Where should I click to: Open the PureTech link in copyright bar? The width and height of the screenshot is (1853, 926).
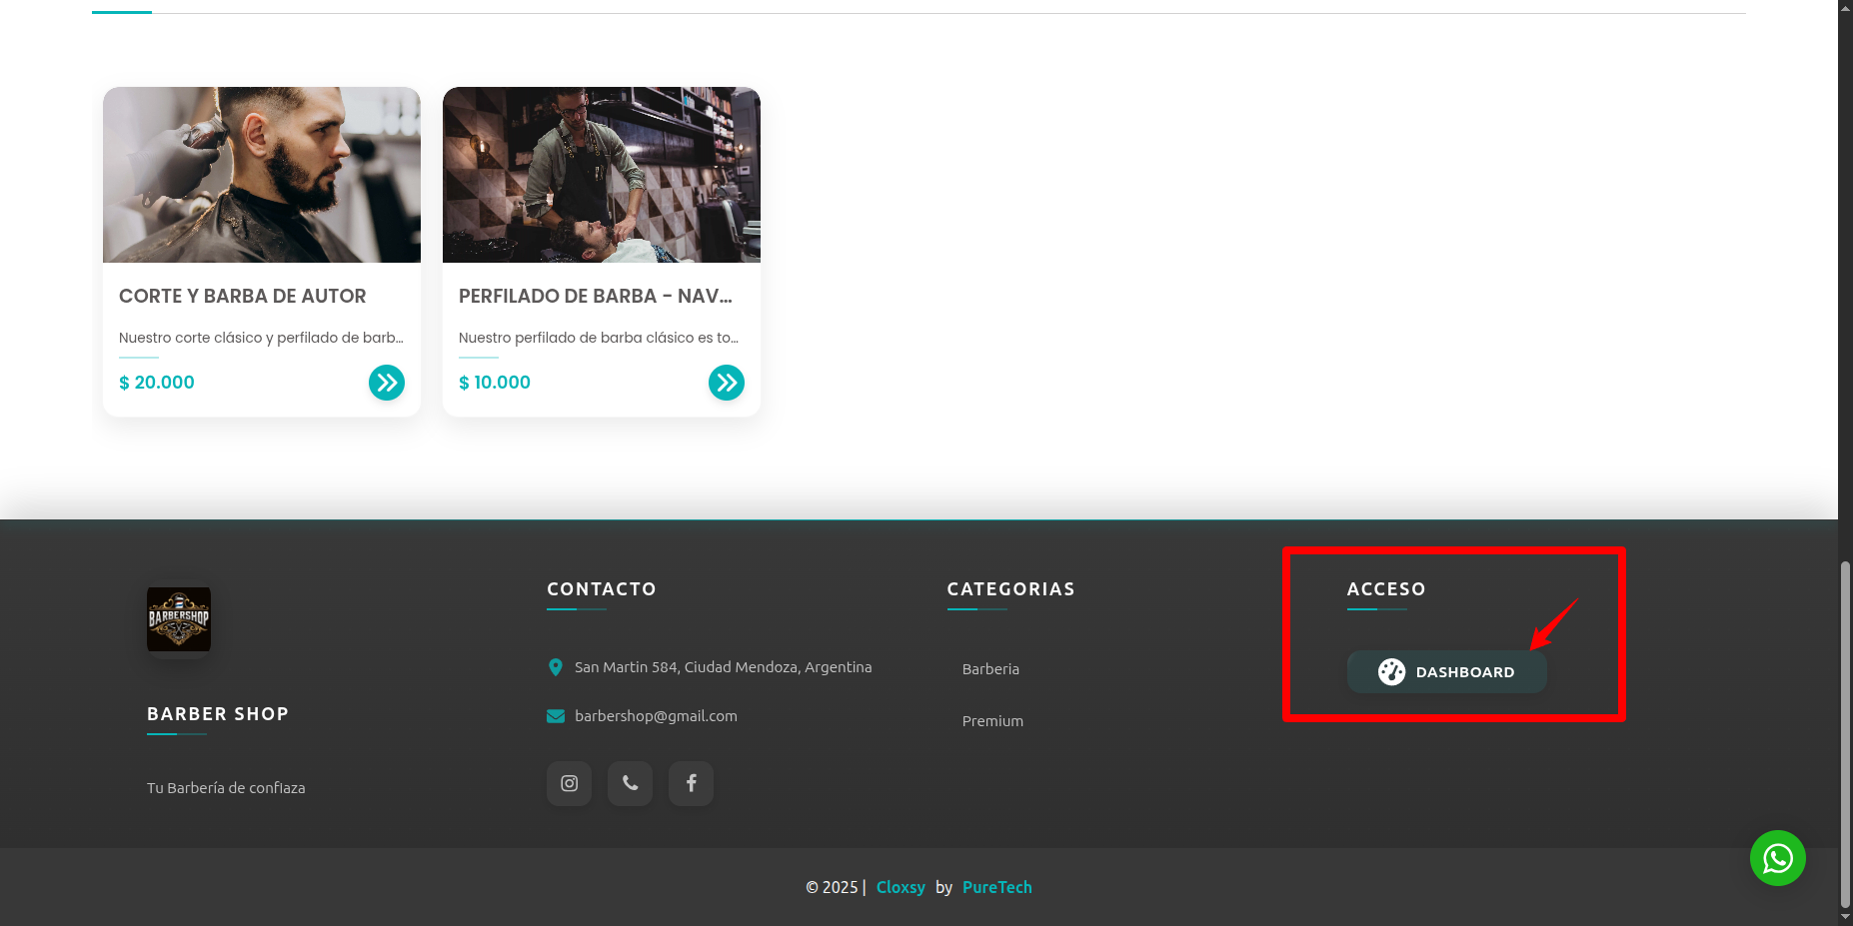(996, 887)
